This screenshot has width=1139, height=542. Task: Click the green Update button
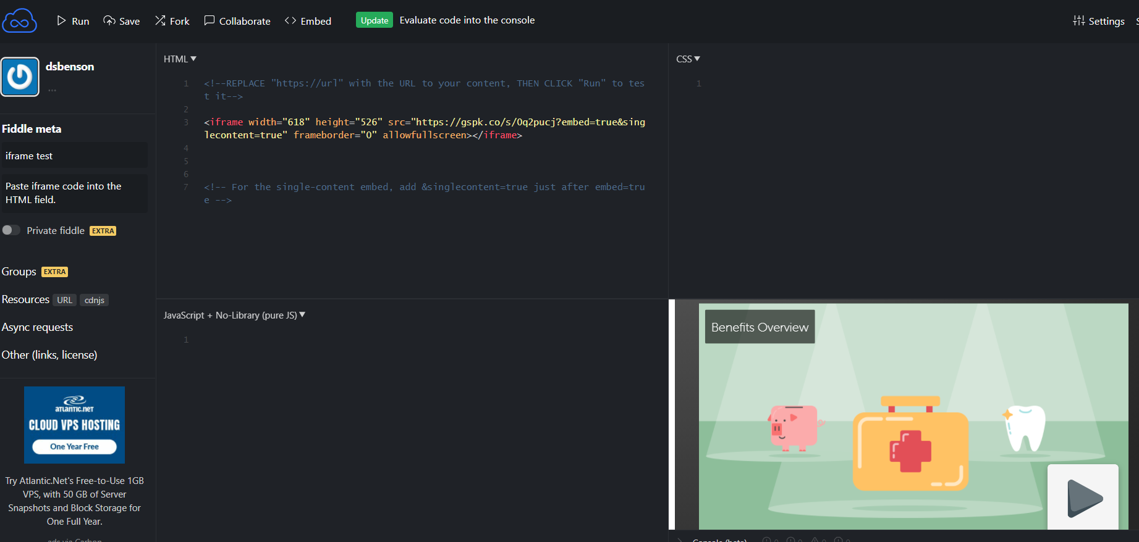coord(374,20)
